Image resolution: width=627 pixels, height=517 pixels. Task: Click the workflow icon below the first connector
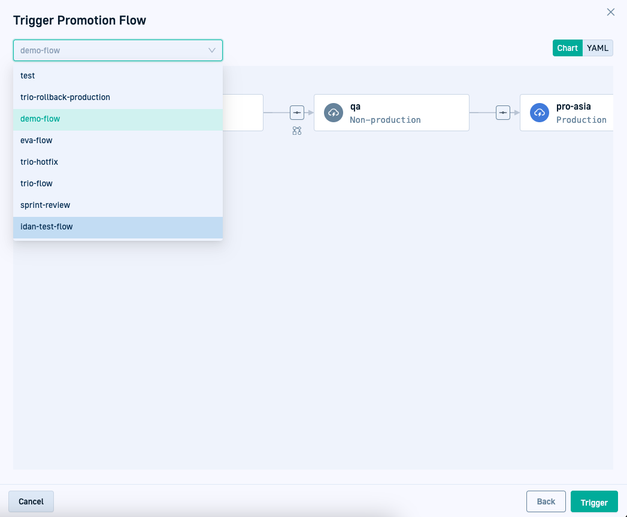point(297,131)
